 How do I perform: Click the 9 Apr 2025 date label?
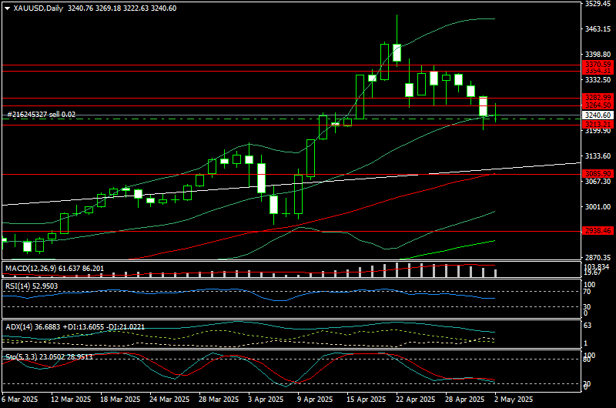(x=314, y=400)
